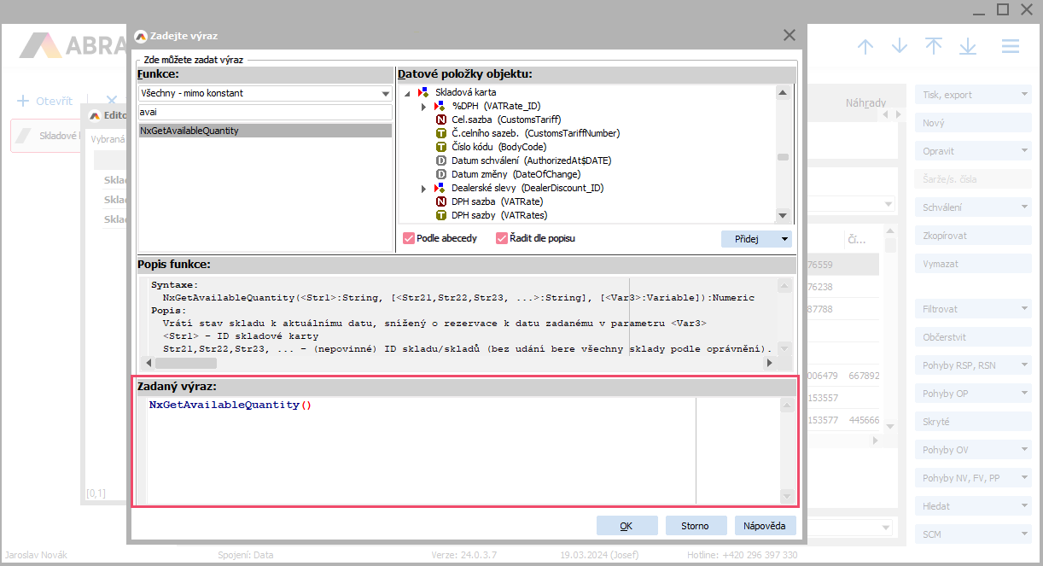Click the Zkopírovat button in sidebar

coord(974,236)
